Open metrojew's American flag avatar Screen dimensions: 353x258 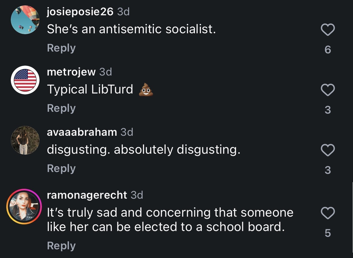coord(25,80)
